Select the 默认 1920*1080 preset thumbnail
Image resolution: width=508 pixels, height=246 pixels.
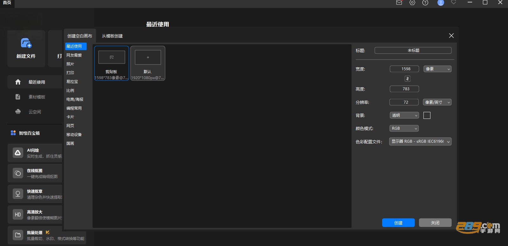click(148, 63)
